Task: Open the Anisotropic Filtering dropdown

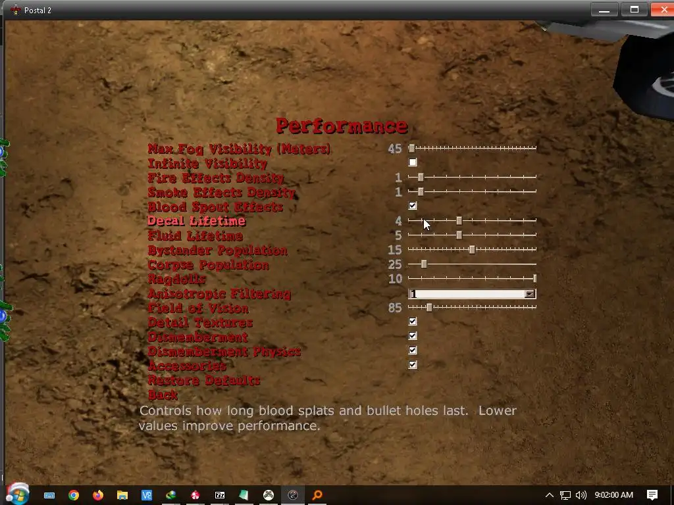Action: coord(472,294)
